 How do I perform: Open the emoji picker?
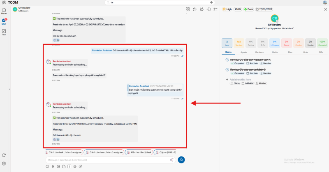tap(47, 167)
